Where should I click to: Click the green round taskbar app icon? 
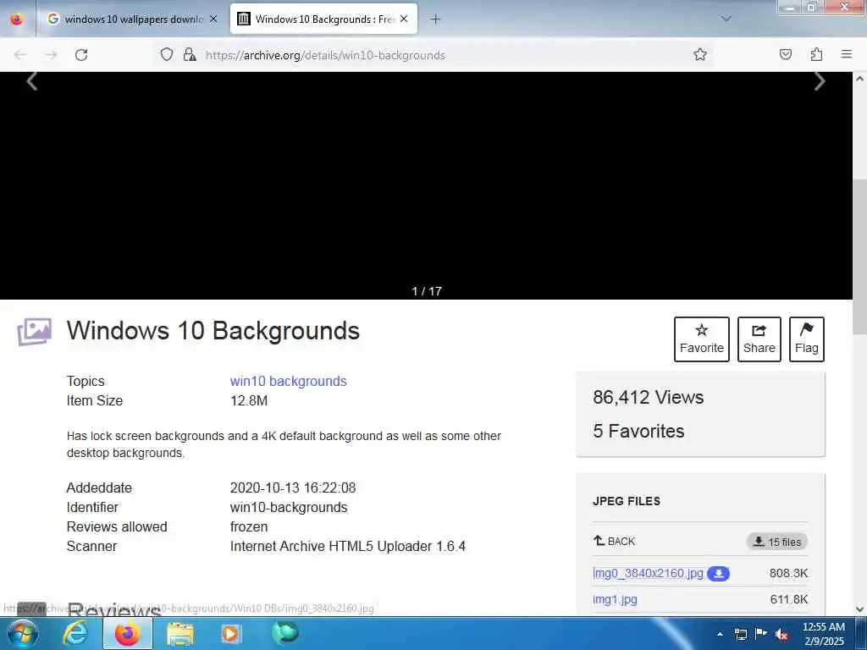(284, 633)
